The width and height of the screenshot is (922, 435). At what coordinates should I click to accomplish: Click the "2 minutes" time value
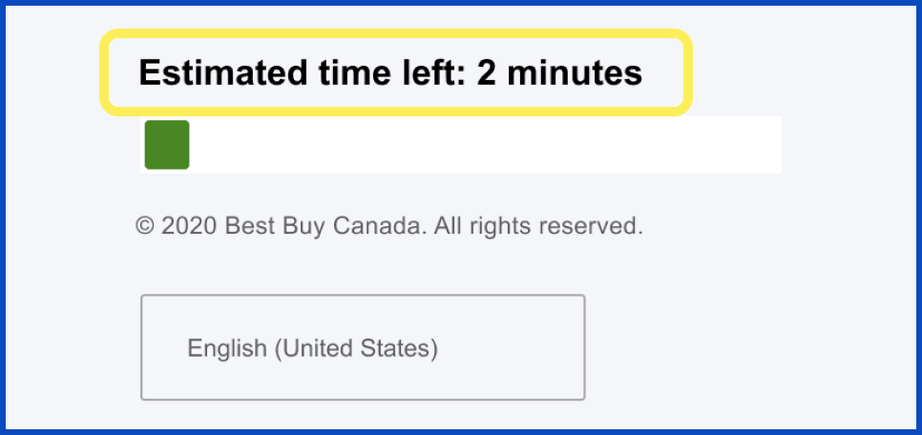(559, 73)
